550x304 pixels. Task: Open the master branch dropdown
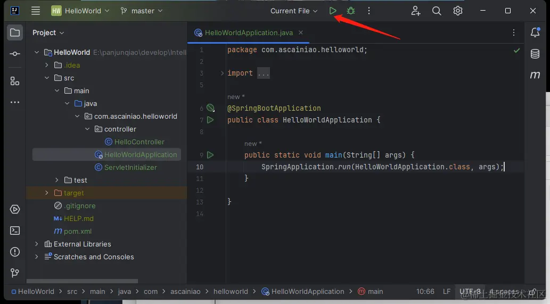142,11
